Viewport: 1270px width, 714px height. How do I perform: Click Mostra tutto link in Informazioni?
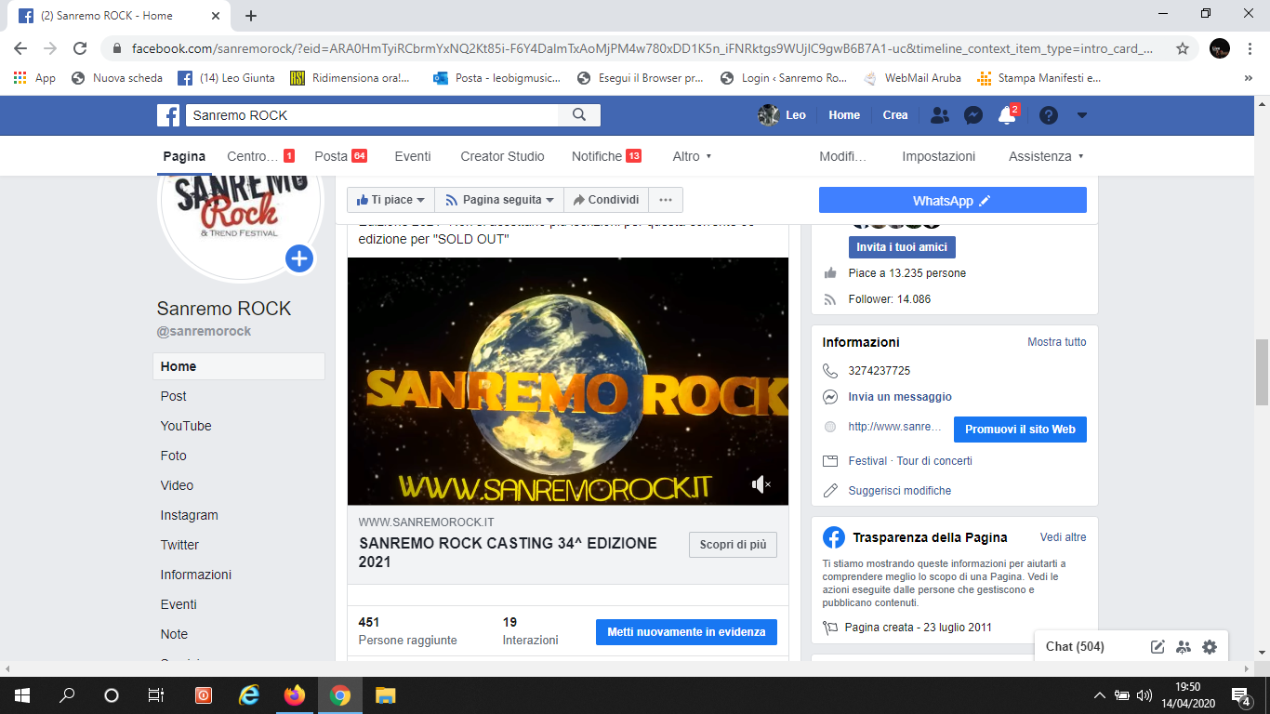point(1056,342)
